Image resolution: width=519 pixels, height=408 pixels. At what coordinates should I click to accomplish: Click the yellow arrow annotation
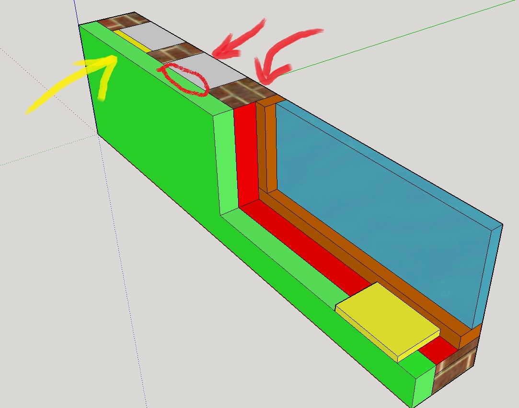pyautogui.click(x=72, y=84)
